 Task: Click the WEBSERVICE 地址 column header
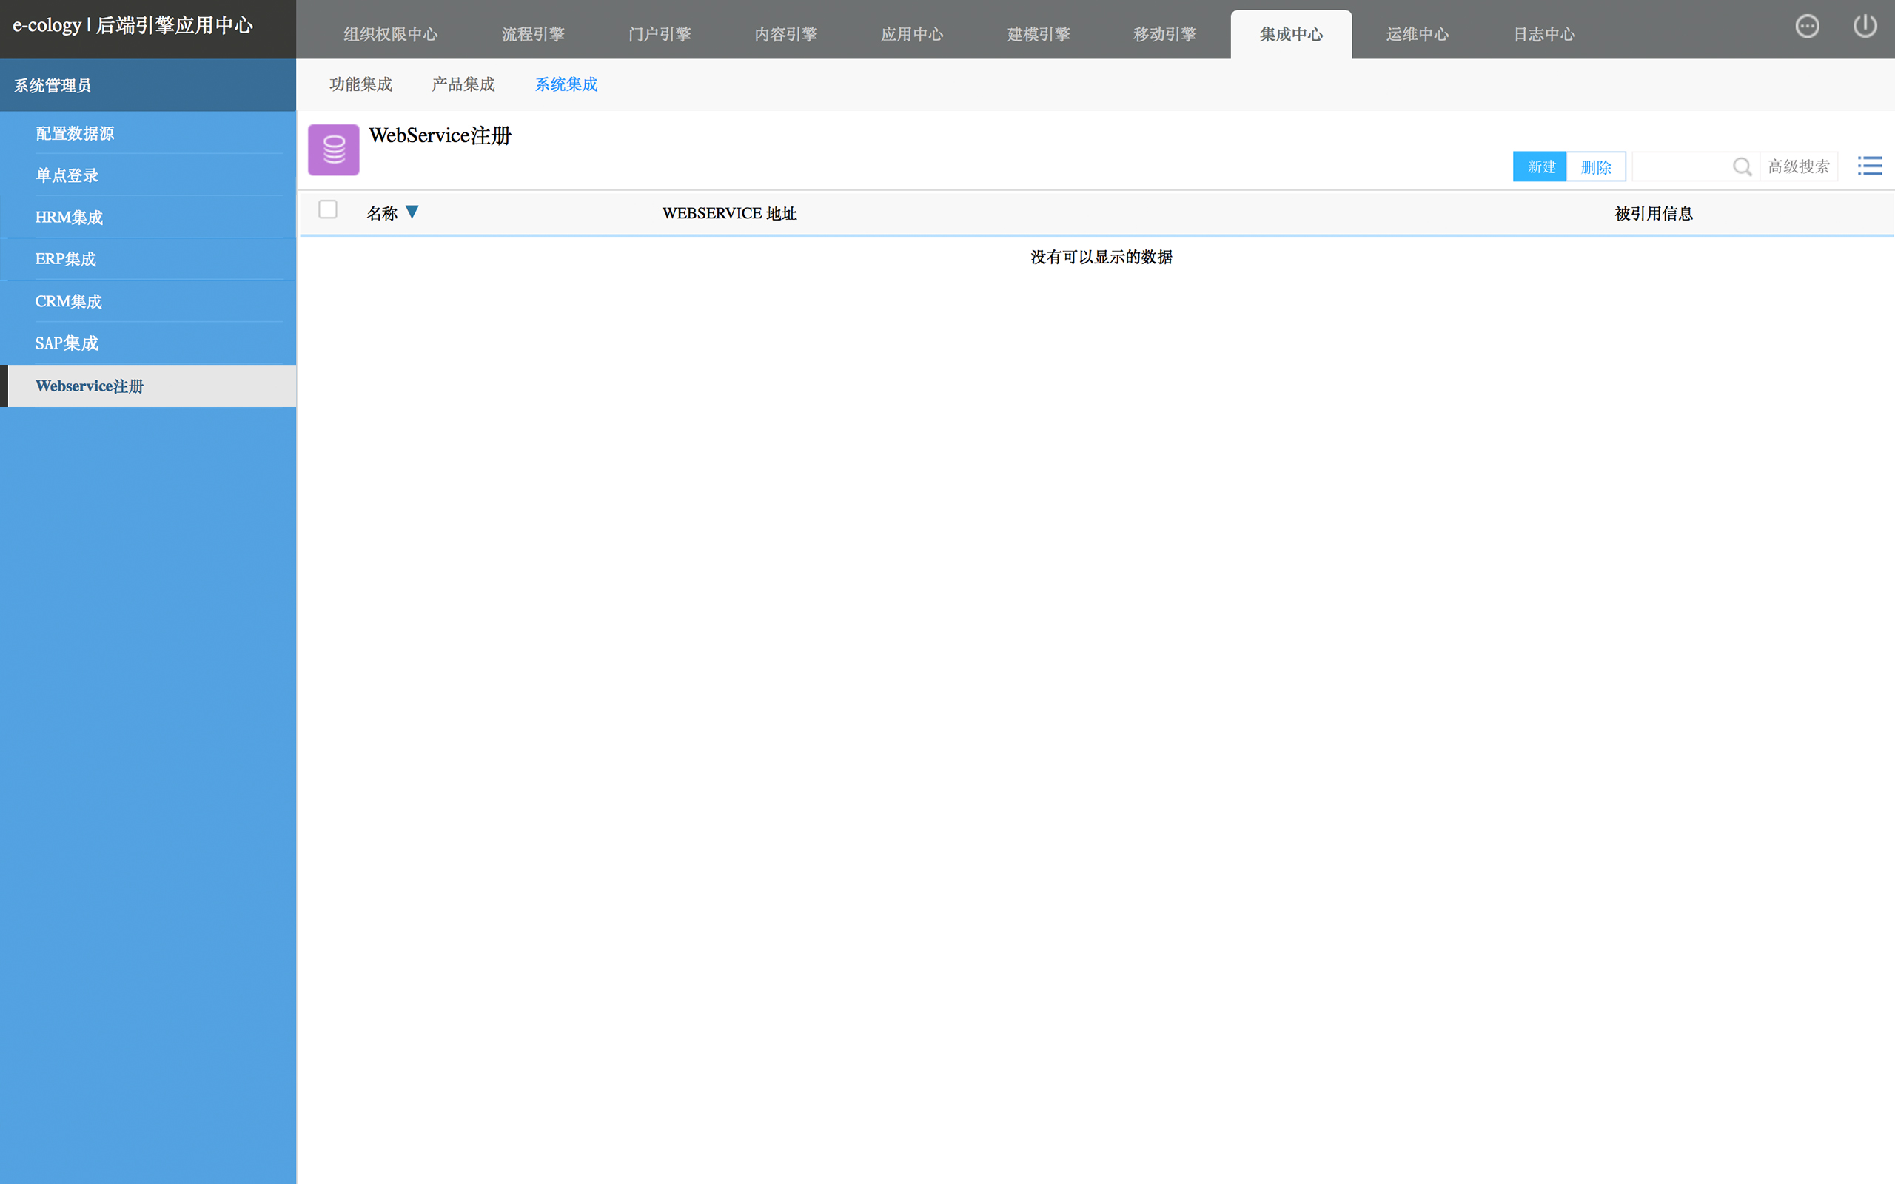click(729, 214)
